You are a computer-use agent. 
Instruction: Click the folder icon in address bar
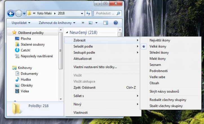(x=29, y=13)
